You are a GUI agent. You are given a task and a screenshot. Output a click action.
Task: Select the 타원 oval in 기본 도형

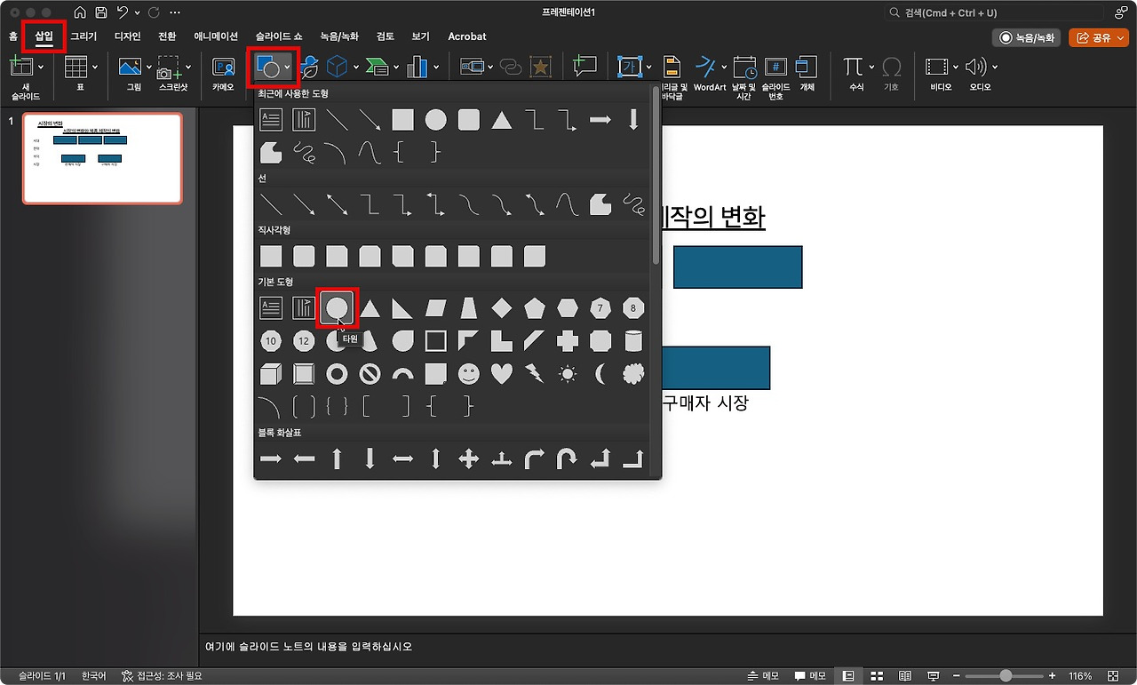tap(337, 308)
